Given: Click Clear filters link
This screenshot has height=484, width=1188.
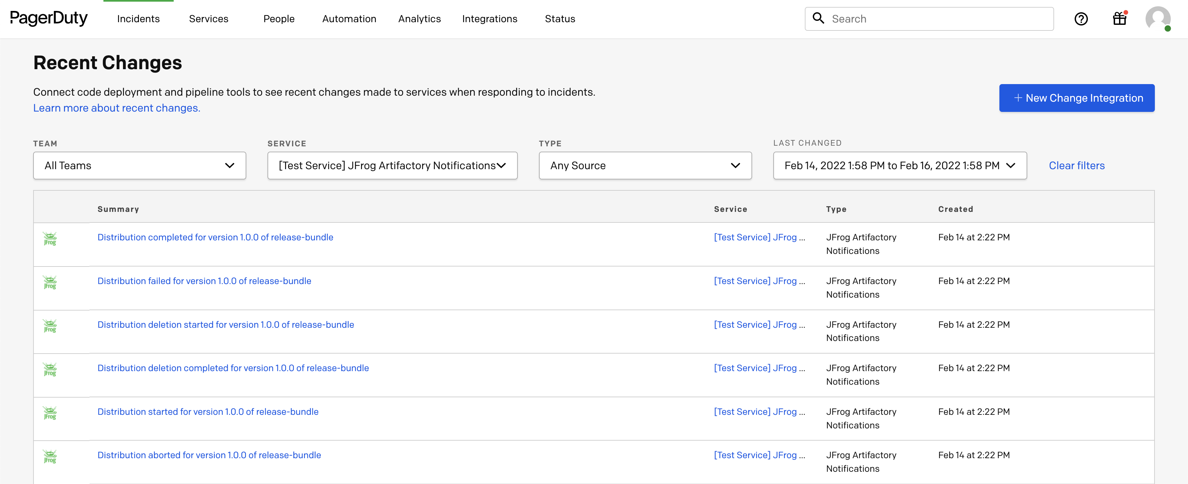Looking at the screenshot, I should tap(1076, 165).
